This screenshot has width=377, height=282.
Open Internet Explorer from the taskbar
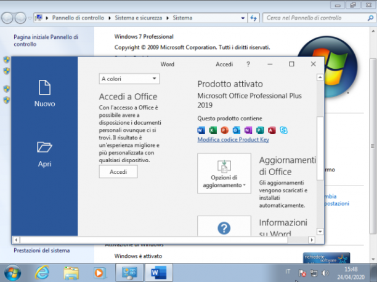click(42, 273)
